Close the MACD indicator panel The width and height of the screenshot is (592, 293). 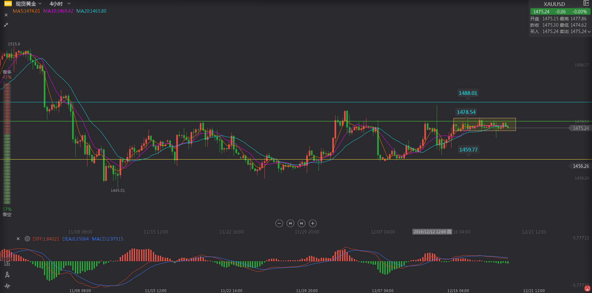point(18,239)
